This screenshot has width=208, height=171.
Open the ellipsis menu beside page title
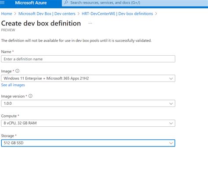click(x=90, y=23)
